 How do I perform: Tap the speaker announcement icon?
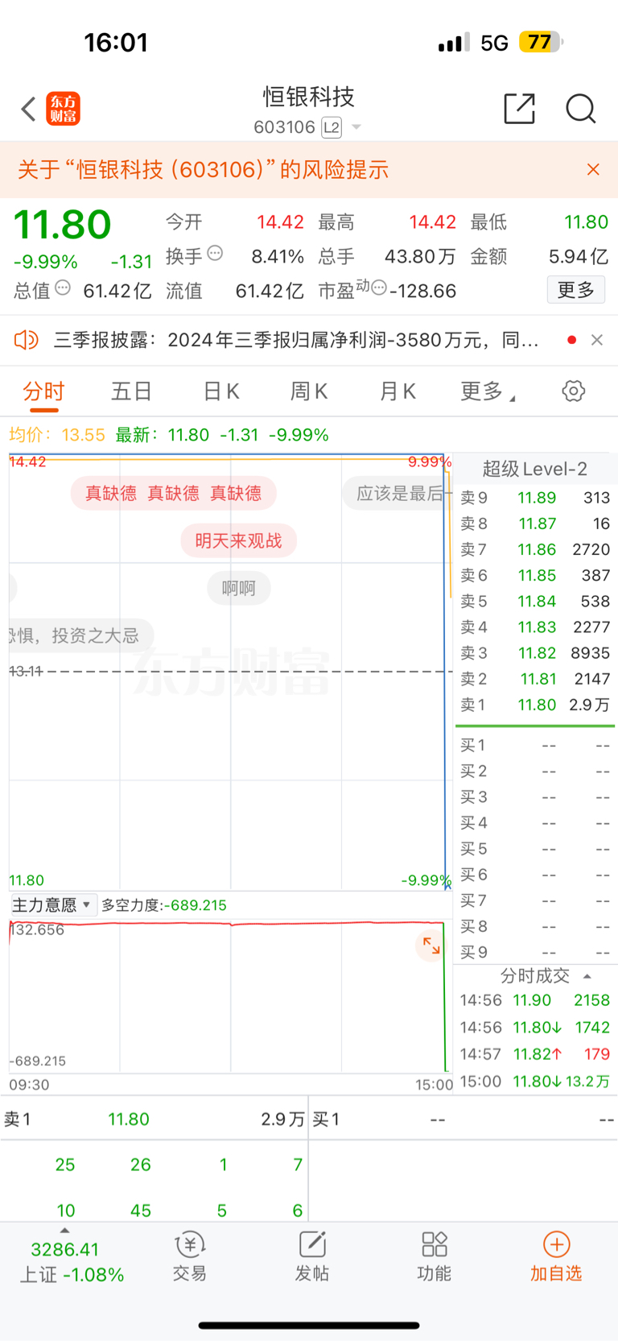[27, 340]
